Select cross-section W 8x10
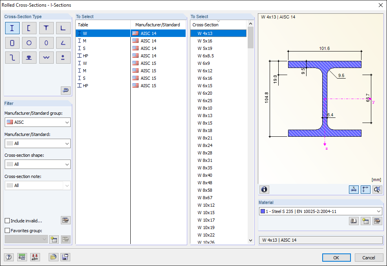Viewport: 387px width, 266px height. click(219, 108)
